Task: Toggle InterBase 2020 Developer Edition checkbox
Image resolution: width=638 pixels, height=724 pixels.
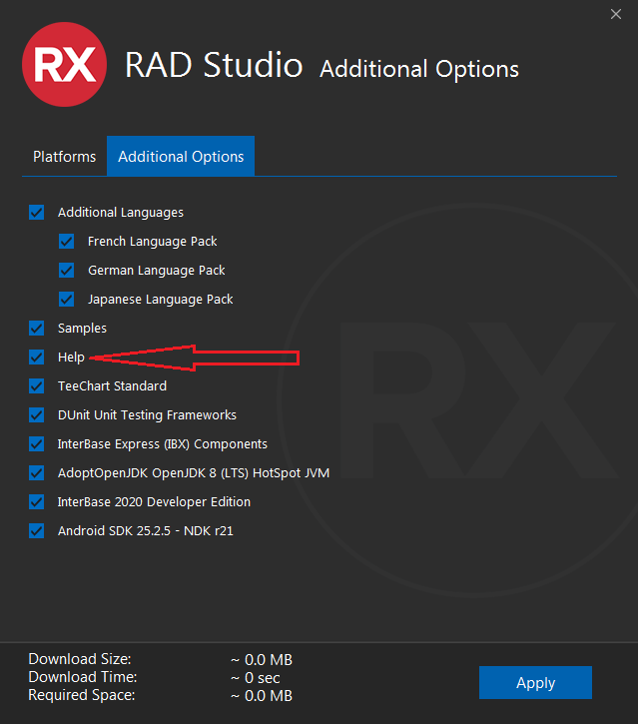Action: point(37,502)
